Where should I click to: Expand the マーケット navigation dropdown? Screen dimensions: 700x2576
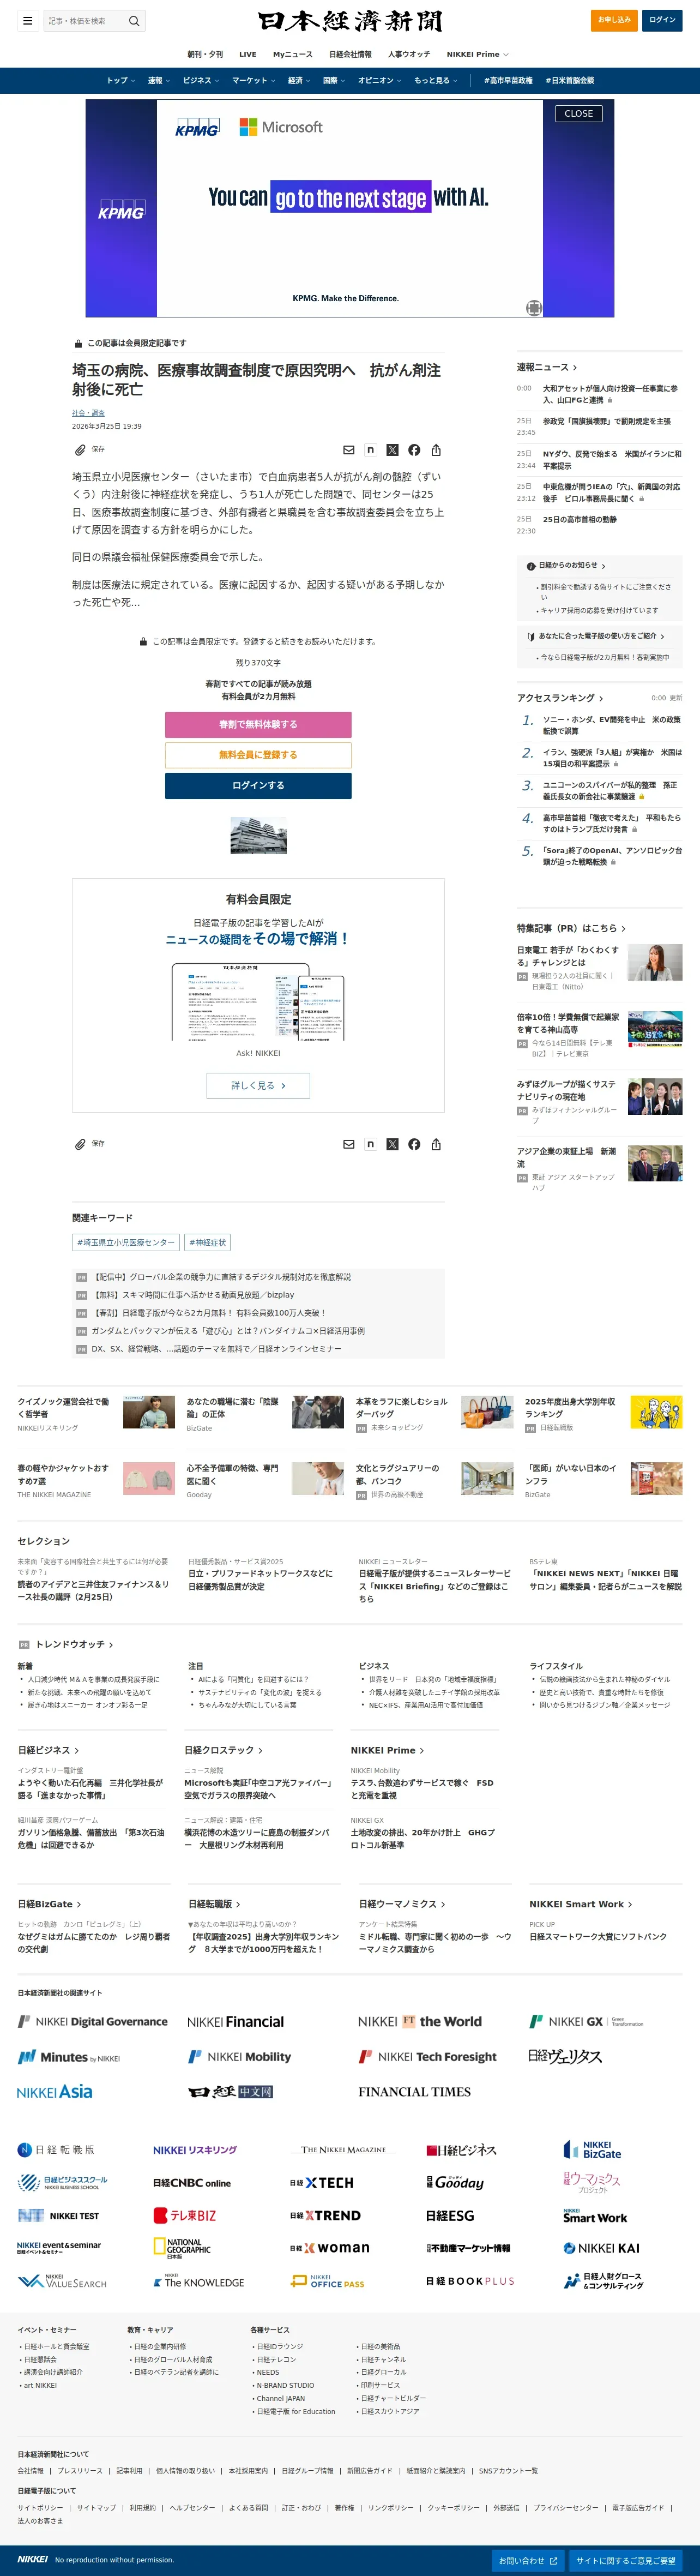tap(253, 80)
